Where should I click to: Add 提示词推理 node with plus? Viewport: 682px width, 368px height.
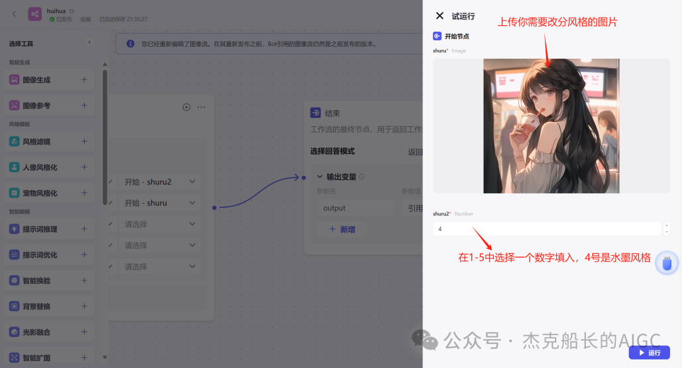pyautogui.click(x=85, y=229)
